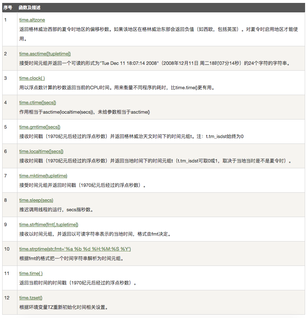Click row number 1 cell
This screenshot has width=308, height=318.
tap(6, 20)
